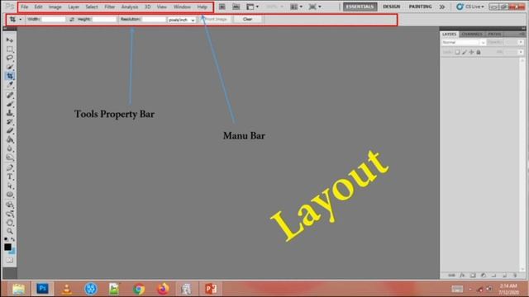Select the 3D Object Rotate tool
The width and height of the screenshot is (529, 297).
click(10, 205)
